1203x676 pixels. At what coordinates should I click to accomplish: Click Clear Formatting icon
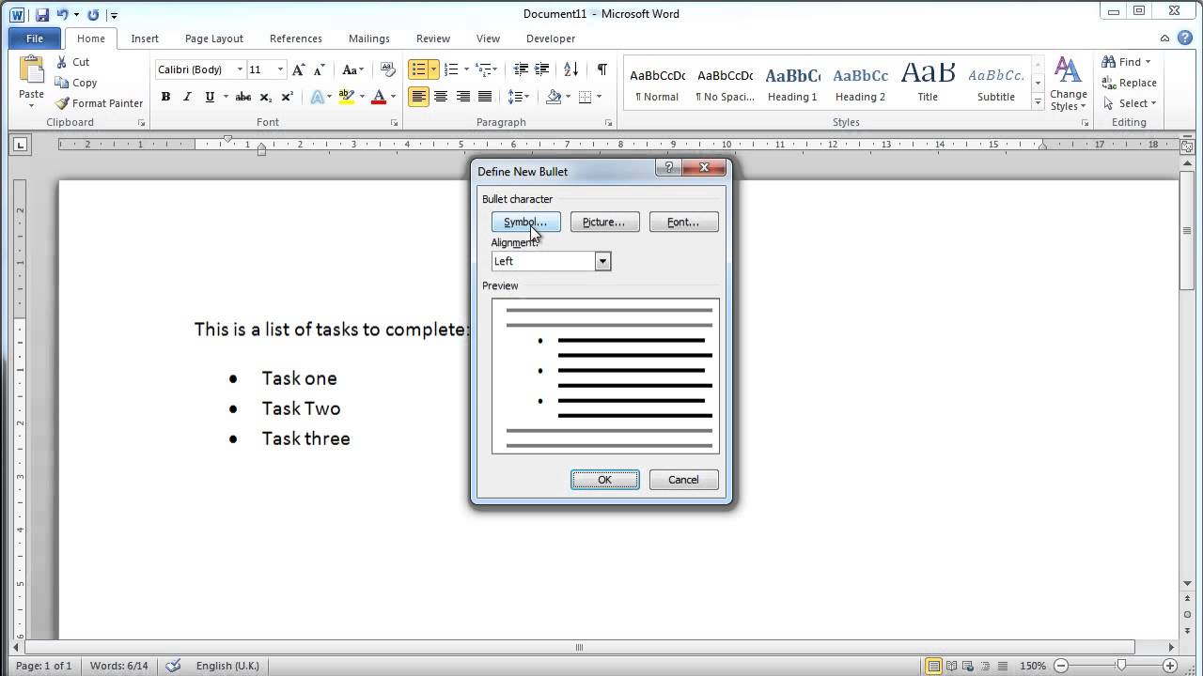click(x=388, y=69)
